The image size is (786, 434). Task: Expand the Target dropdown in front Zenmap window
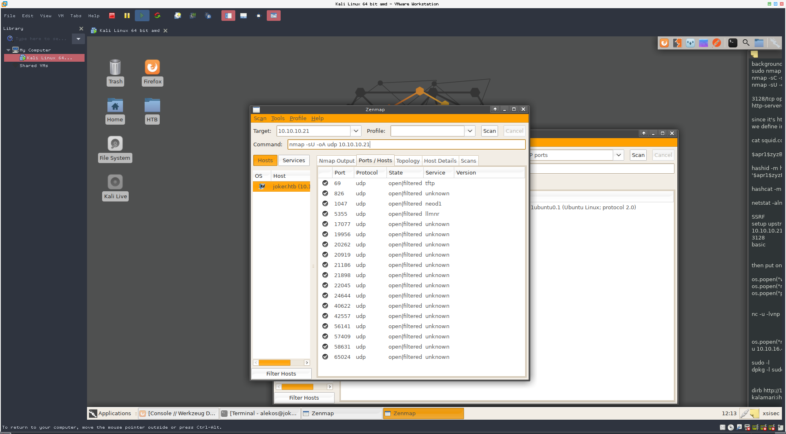[356, 131]
